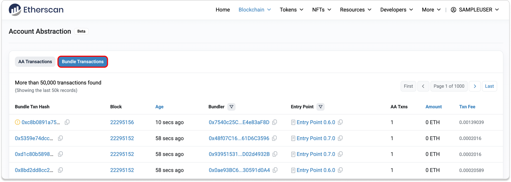This screenshot has height=182, width=511.
Task: Copy bundler address 0x0ae93BC6...30591d0A4
Action: pos(275,170)
